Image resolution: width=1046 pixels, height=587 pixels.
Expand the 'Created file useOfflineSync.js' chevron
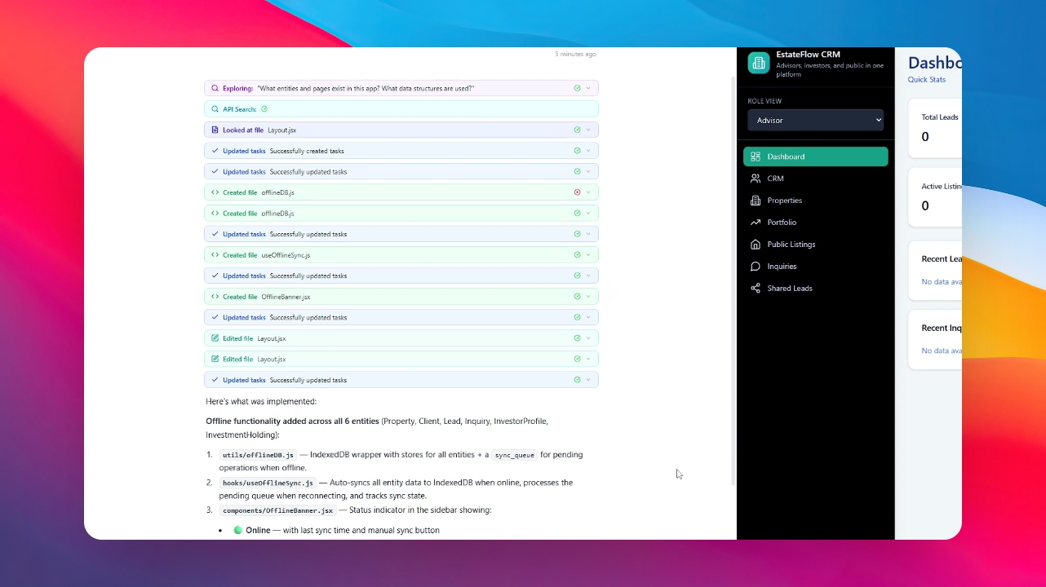[x=588, y=255]
